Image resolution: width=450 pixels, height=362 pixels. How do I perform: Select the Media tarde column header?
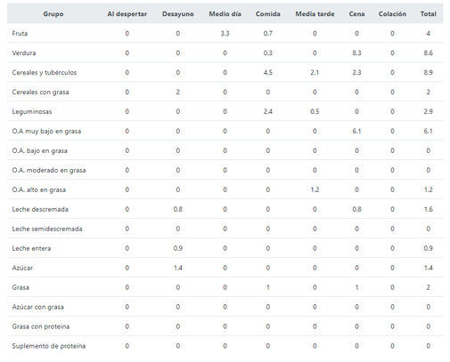pyautogui.click(x=315, y=14)
